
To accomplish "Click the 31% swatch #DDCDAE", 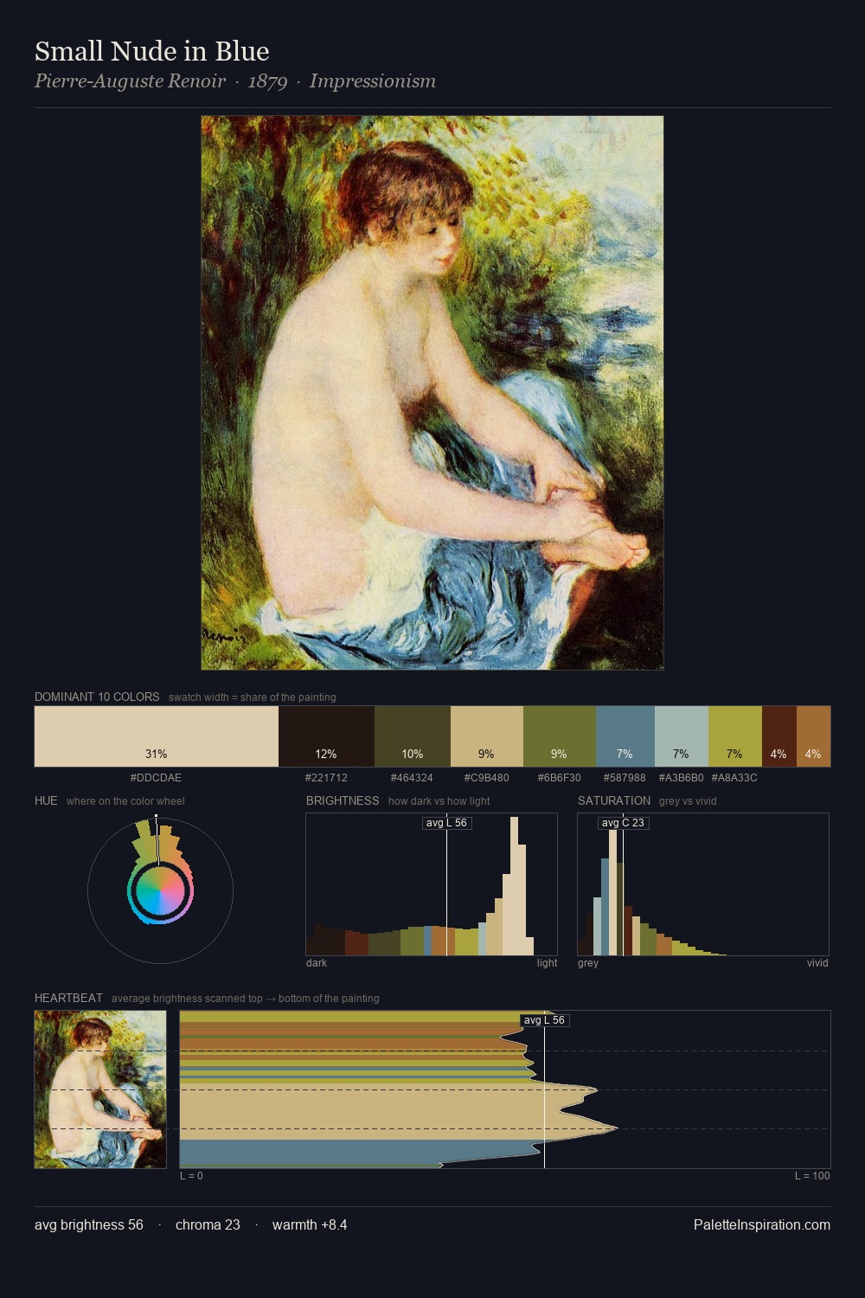I will pyautogui.click(x=157, y=736).
